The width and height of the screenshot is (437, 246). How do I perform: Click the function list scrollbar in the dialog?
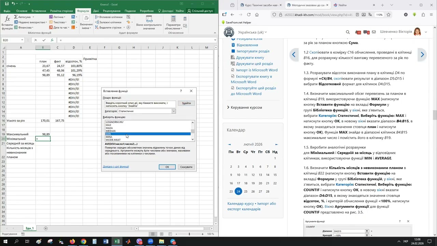pos(193,131)
